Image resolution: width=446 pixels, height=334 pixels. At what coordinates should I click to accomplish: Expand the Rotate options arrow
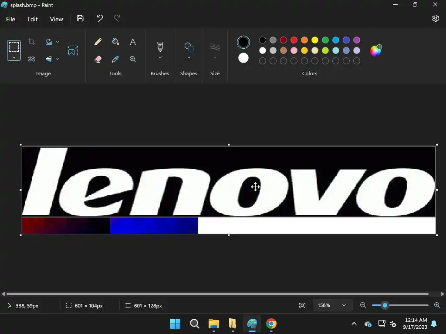coord(57,42)
